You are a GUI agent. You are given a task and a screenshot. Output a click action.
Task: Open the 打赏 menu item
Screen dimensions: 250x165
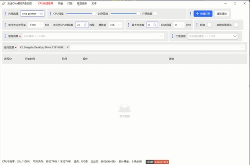pos(70,3)
